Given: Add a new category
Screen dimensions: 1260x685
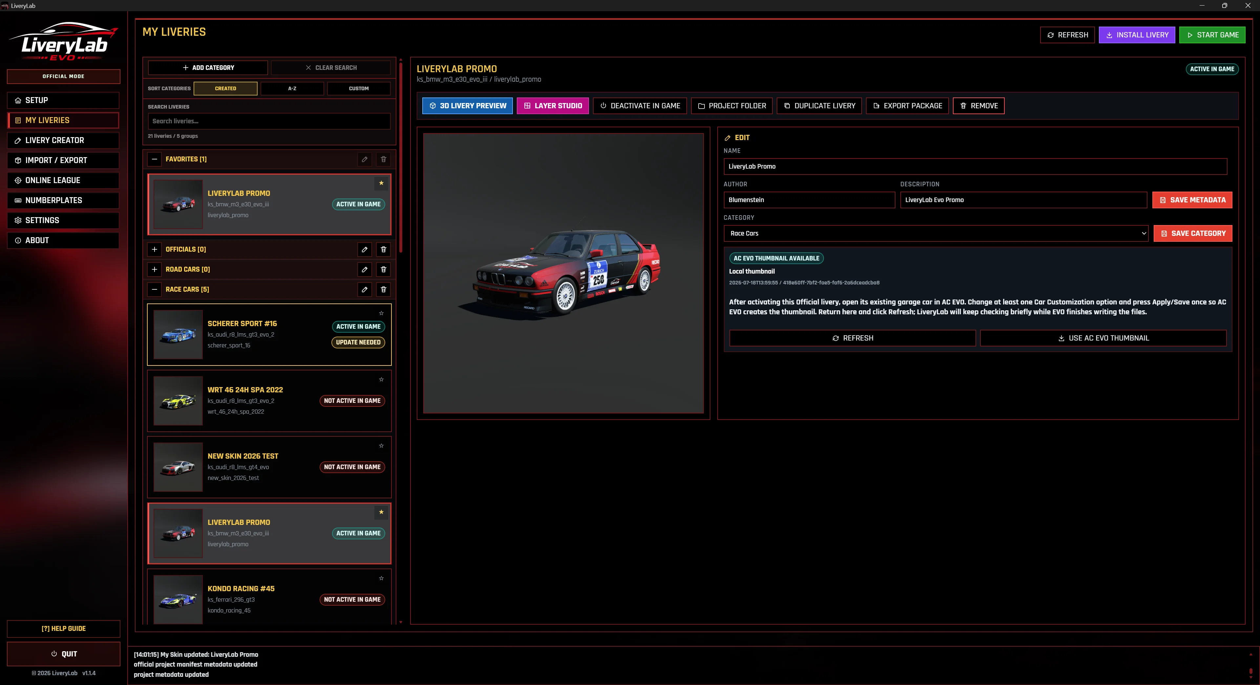Looking at the screenshot, I should click(x=208, y=68).
